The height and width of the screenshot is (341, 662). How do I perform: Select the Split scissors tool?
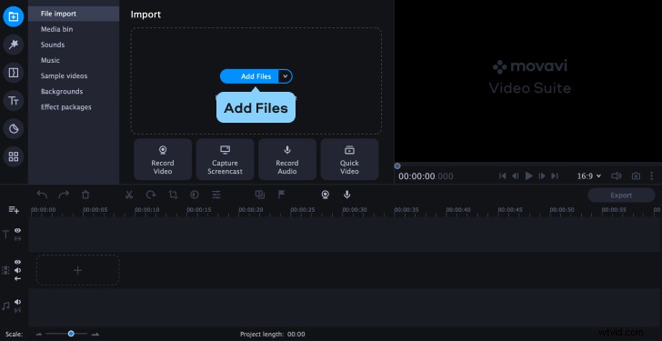point(129,195)
